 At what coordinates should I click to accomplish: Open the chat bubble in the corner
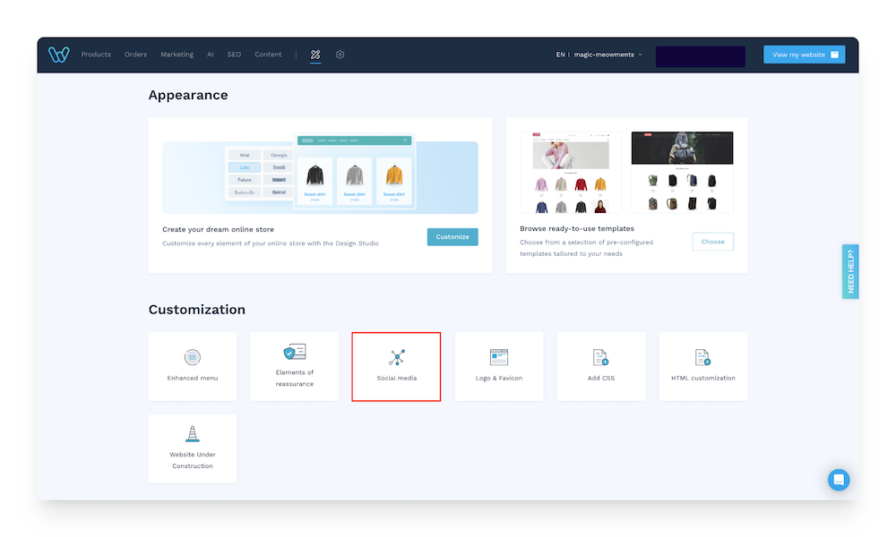[839, 480]
